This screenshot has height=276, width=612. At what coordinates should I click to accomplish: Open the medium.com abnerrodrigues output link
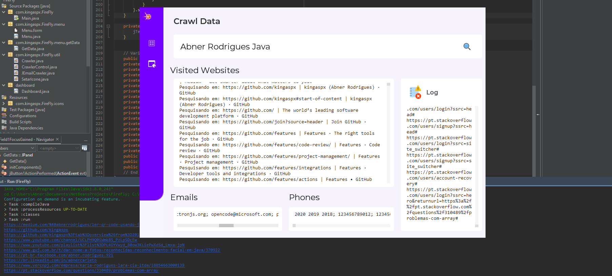coord(72,225)
